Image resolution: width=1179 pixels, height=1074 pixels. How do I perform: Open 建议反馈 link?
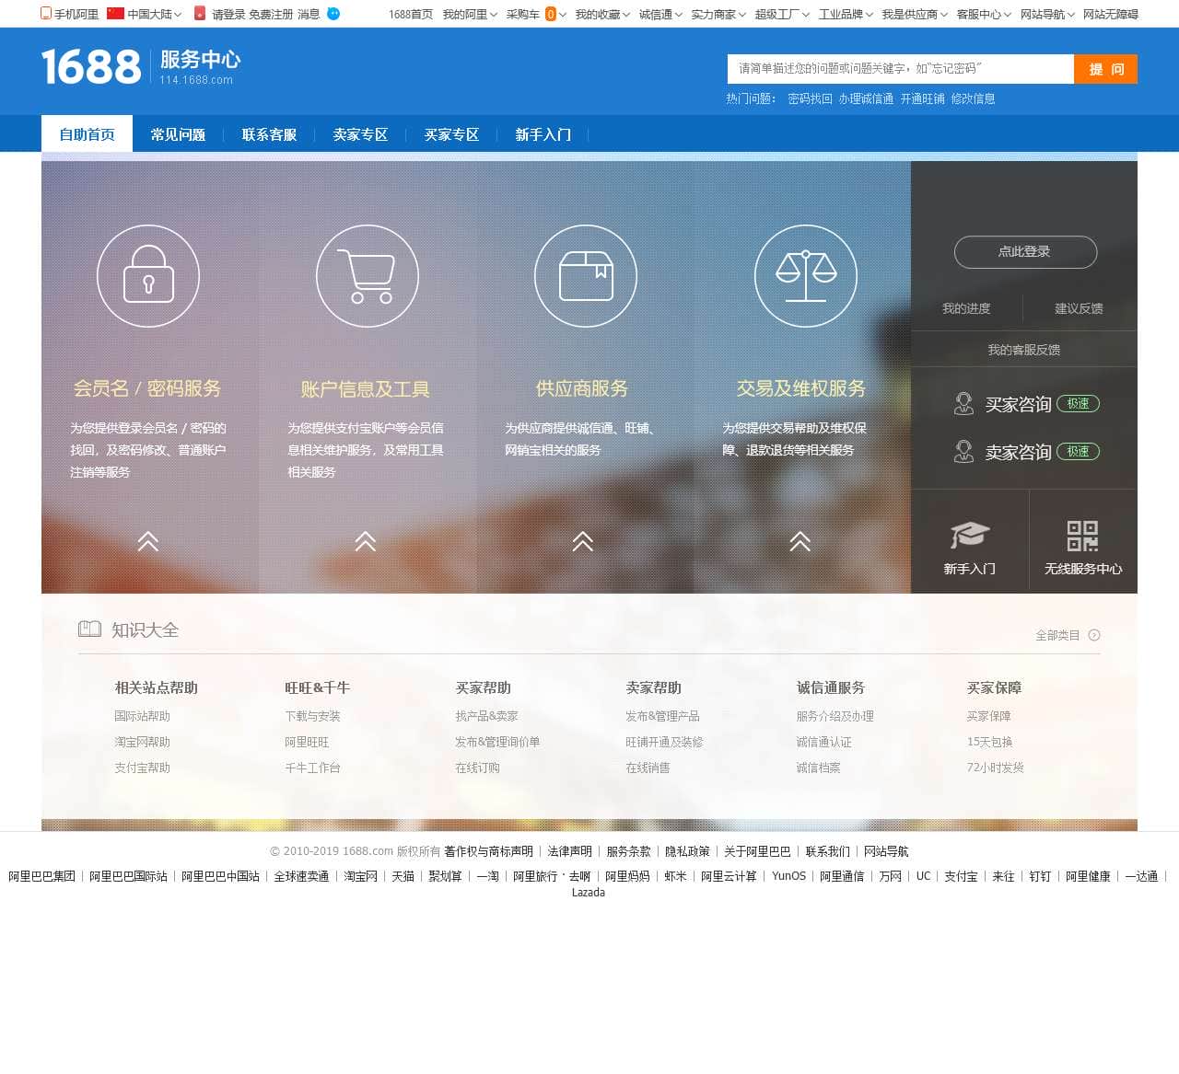pyautogui.click(x=1079, y=308)
